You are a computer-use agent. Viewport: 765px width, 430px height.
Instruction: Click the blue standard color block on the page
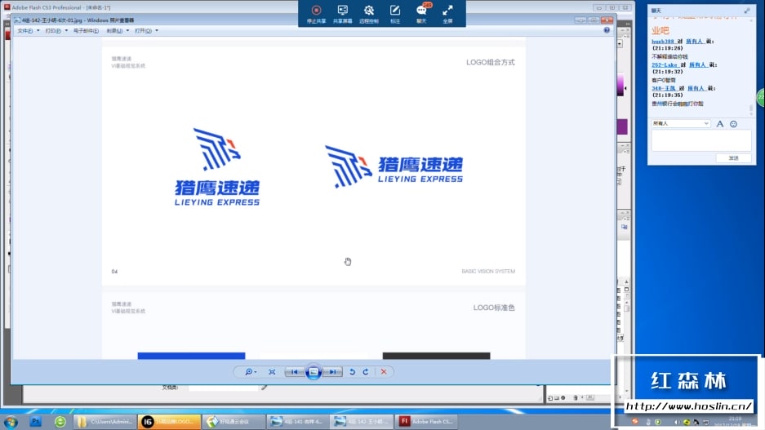pyautogui.click(x=191, y=356)
